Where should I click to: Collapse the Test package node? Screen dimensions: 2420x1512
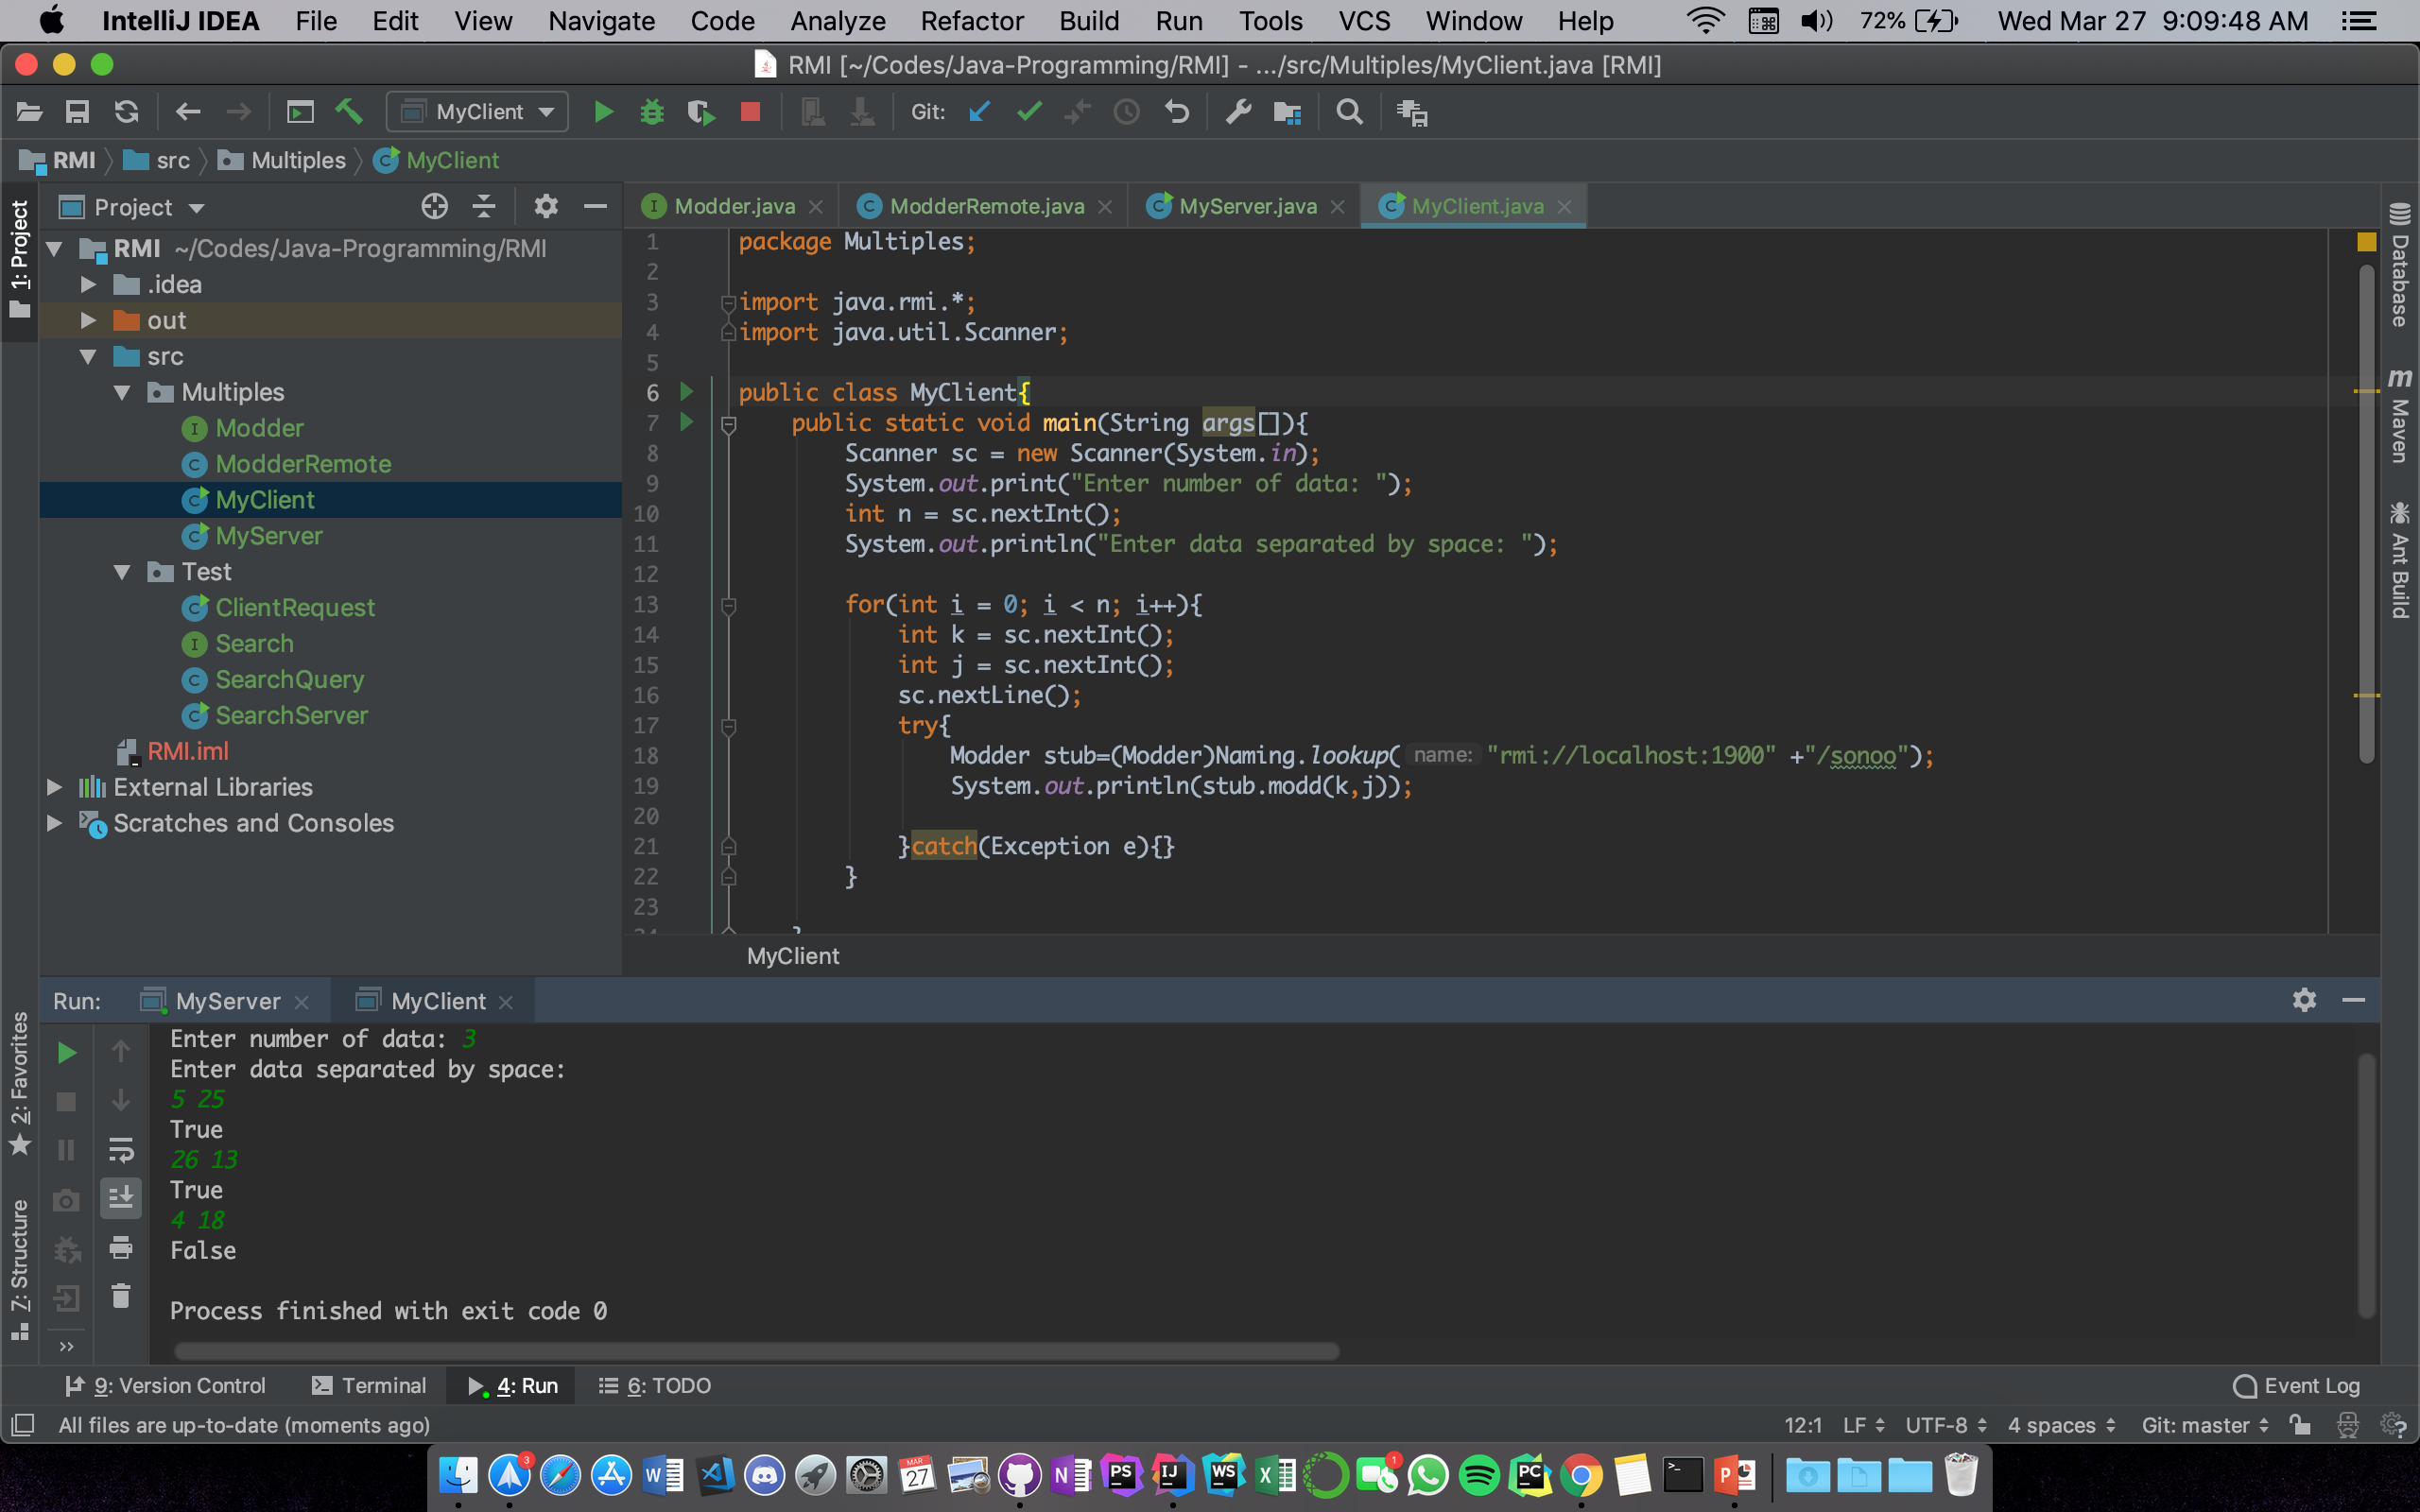tap(122, 572)
